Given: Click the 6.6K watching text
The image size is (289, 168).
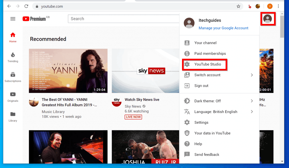Looking at the screenshot, I should [137, 111].
